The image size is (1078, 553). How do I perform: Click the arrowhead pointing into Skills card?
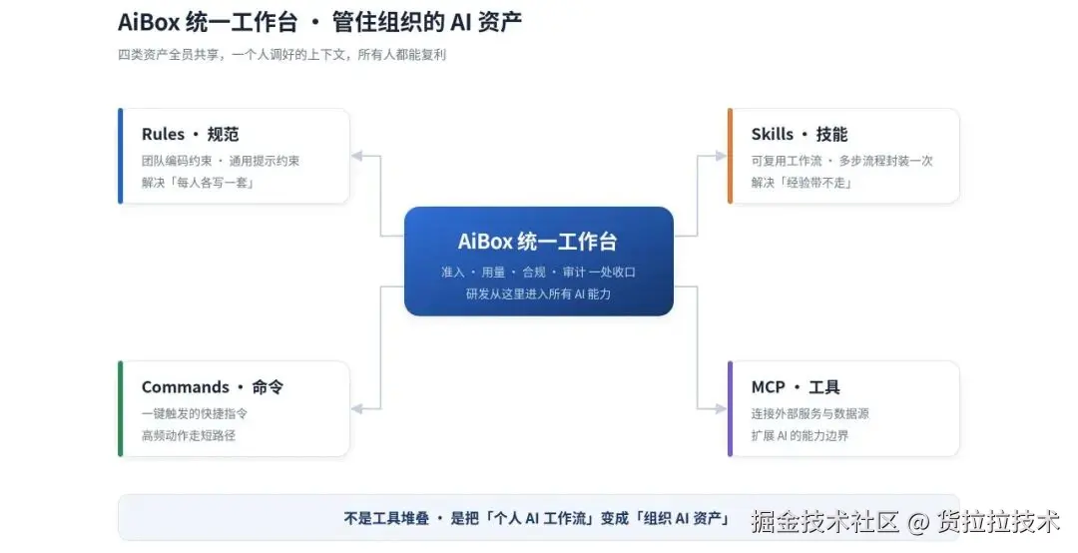(x=721, y=156)
